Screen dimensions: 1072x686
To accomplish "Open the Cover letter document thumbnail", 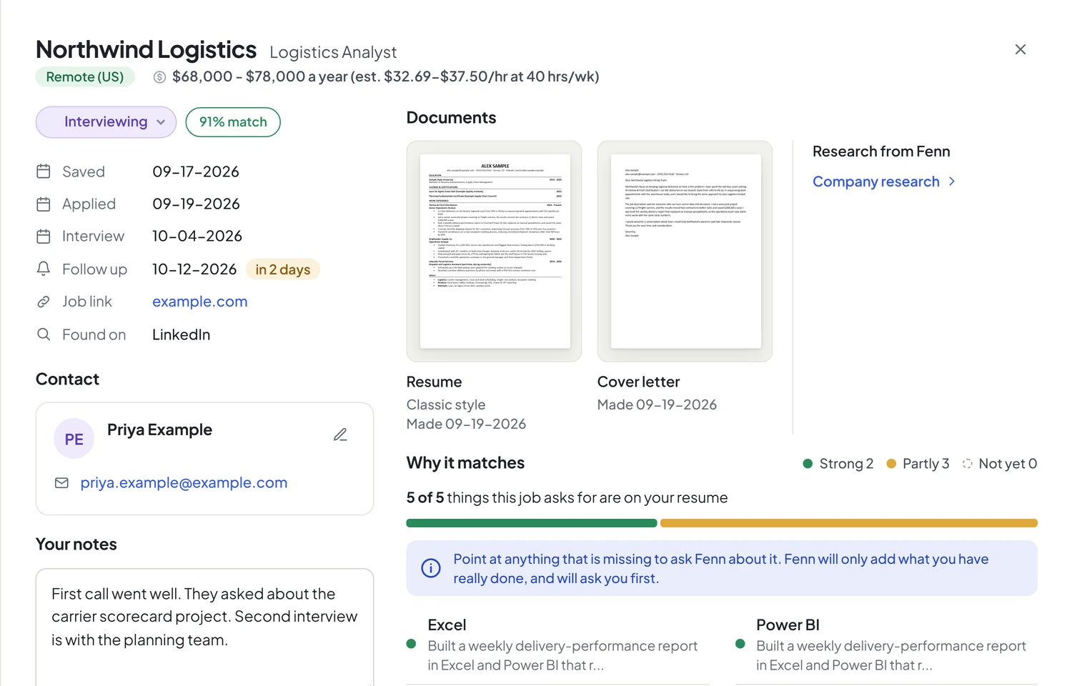I will pos(685,251).
